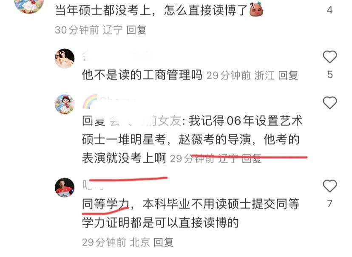Tap the rainbow icon next to username
This screenshot has height=257, width=352.
pos(90,102)
